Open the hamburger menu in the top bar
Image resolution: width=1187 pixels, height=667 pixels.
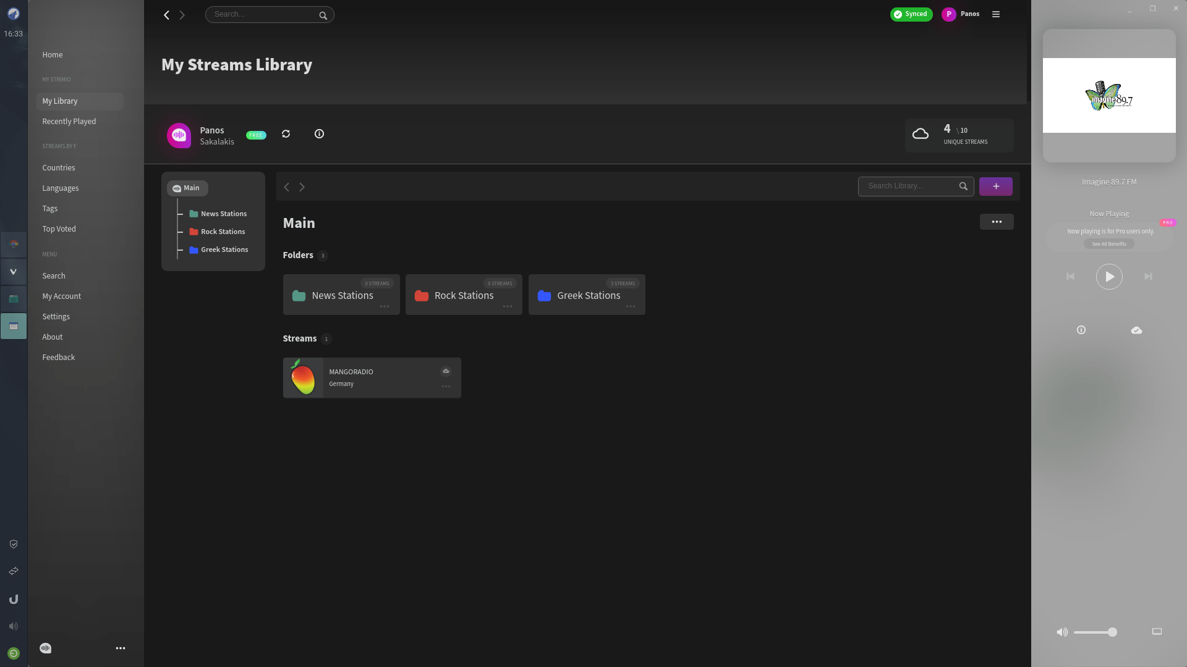996,14
